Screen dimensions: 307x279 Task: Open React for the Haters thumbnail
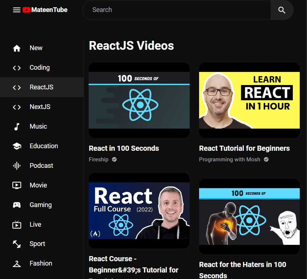[249, 217]
